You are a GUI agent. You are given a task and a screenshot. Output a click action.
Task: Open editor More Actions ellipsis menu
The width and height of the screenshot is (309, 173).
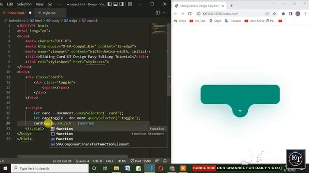[x=165, y=13]
